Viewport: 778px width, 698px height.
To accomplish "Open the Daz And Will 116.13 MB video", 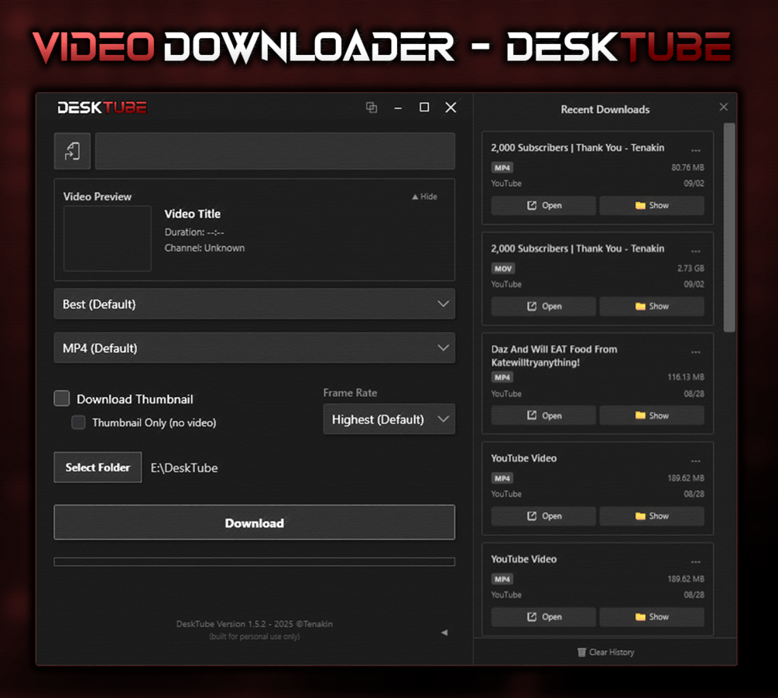I will coord(543,416).
